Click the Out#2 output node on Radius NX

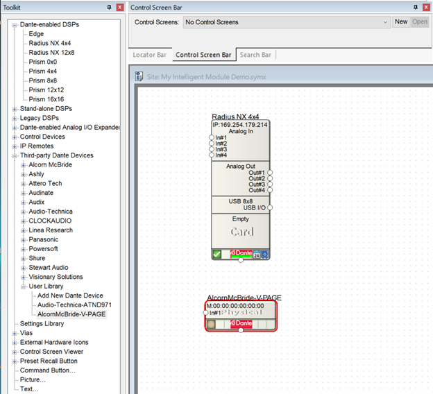270,178
